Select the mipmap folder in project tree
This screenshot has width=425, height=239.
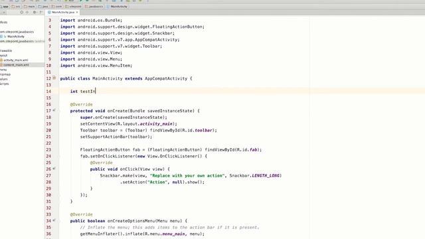point(5,74)
